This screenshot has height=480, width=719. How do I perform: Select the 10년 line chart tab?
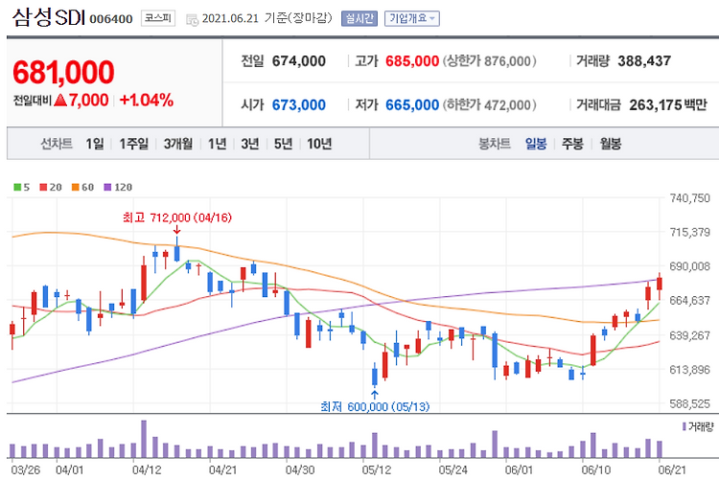tap(319, 144)
